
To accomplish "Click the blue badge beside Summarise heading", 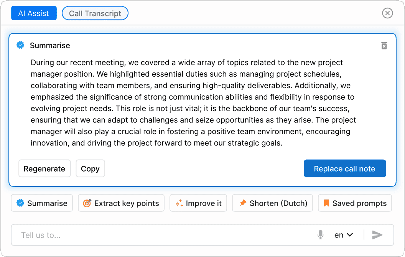I will [20, 45].
